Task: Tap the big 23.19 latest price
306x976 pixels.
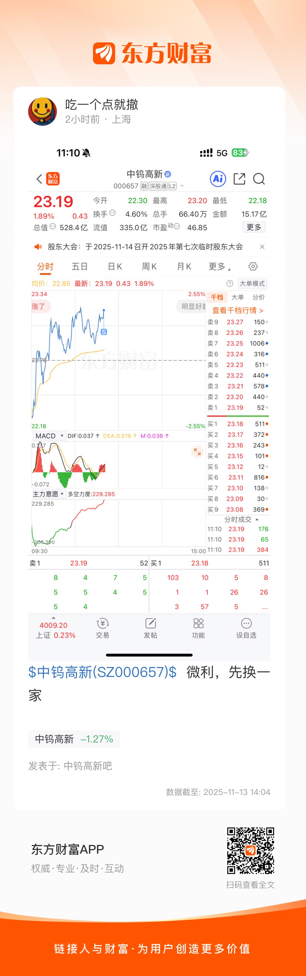Action: [x=53, y=201]
